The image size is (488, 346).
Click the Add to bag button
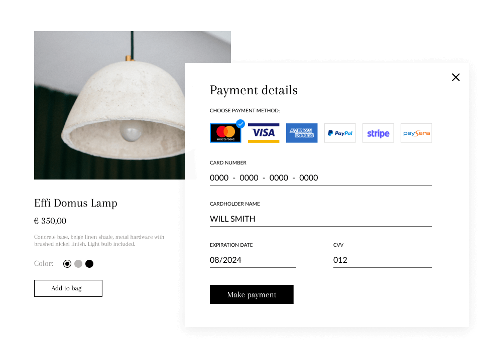coord(68,288)
